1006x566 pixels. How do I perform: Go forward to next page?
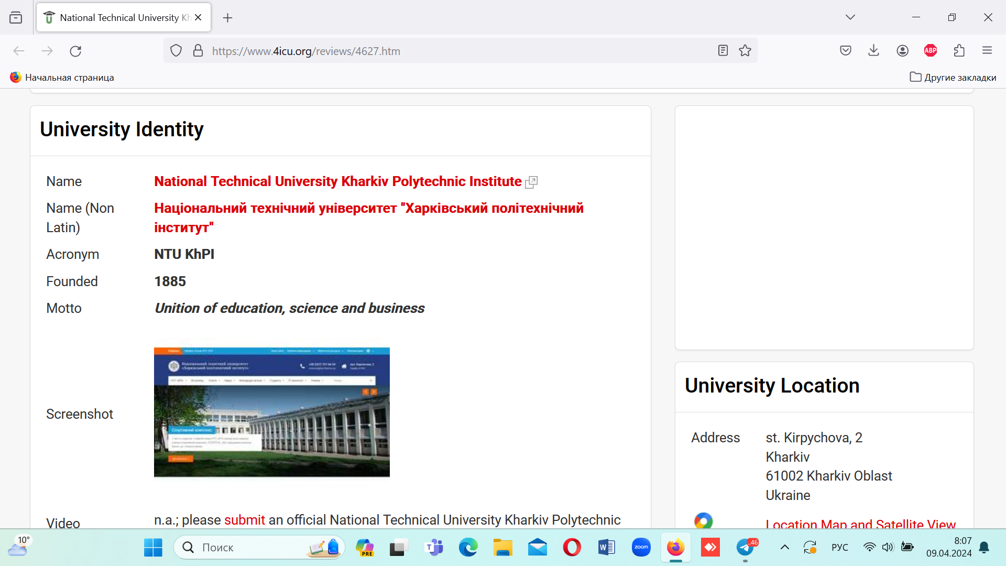[47, 51]
